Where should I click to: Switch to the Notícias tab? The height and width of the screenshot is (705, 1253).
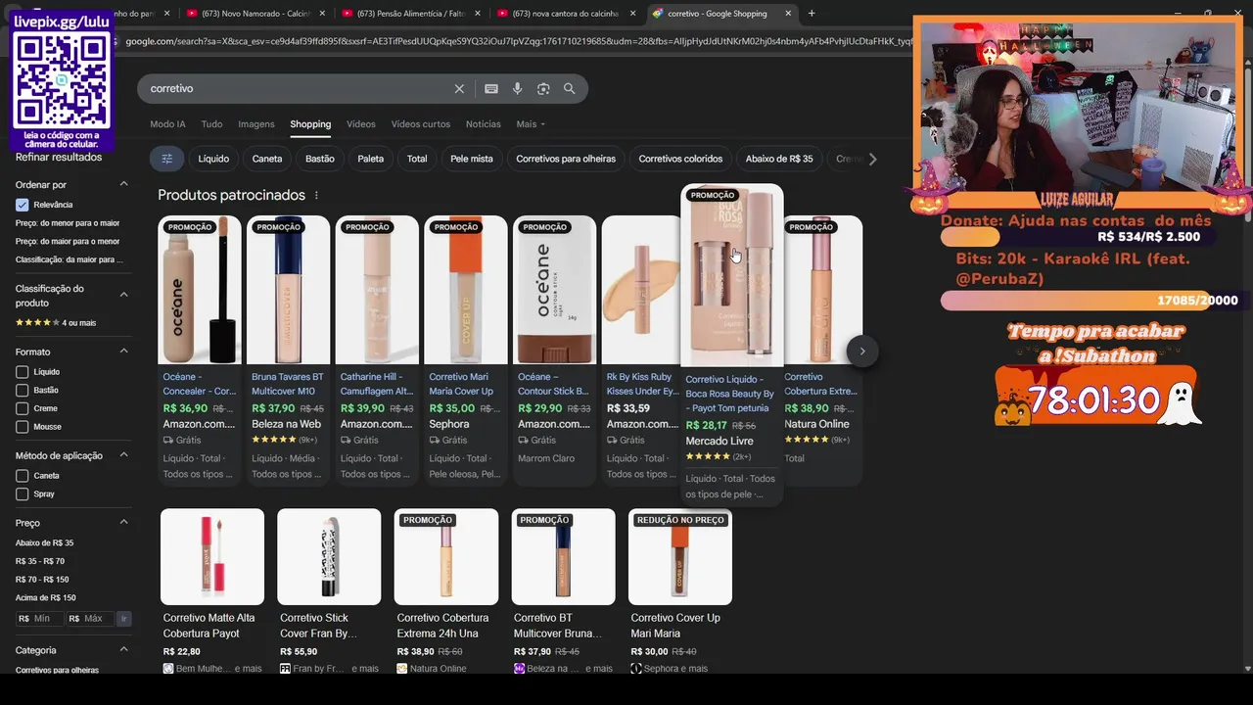483,124
